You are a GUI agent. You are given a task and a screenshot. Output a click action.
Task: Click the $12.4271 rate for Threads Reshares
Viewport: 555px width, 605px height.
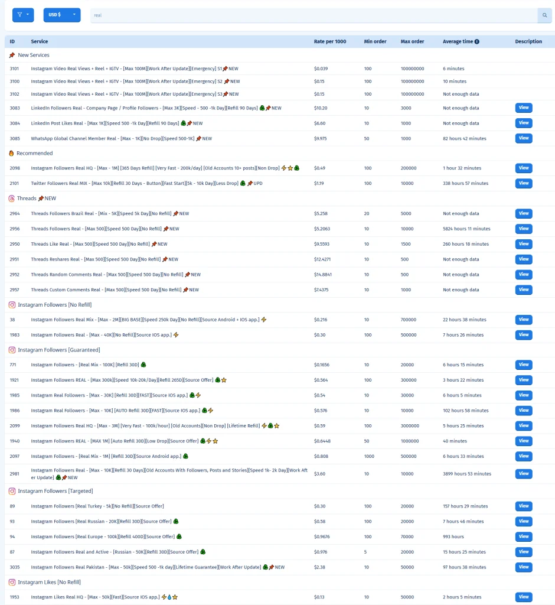(322, 259)
